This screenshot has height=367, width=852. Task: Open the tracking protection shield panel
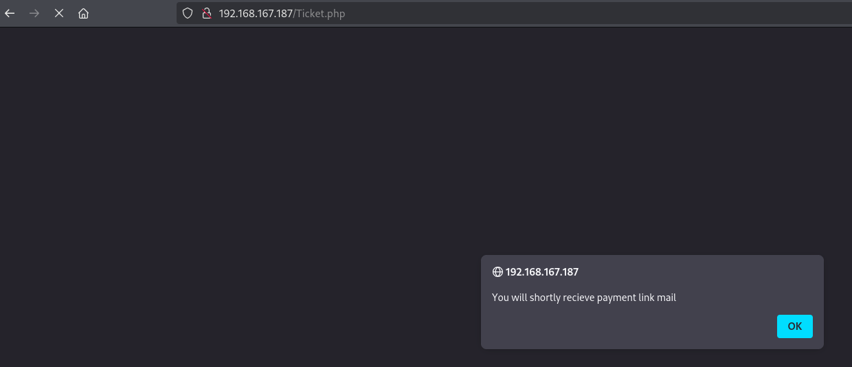click(188, 13)
